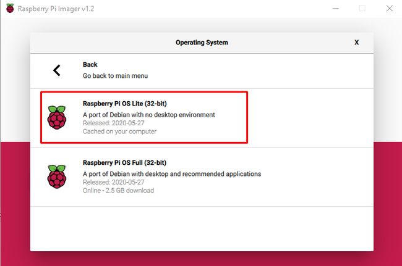Click 'A port of Debian with no desktop environment'
The width and height of the screenshot is (402, 266).
[x=148, y=115]
